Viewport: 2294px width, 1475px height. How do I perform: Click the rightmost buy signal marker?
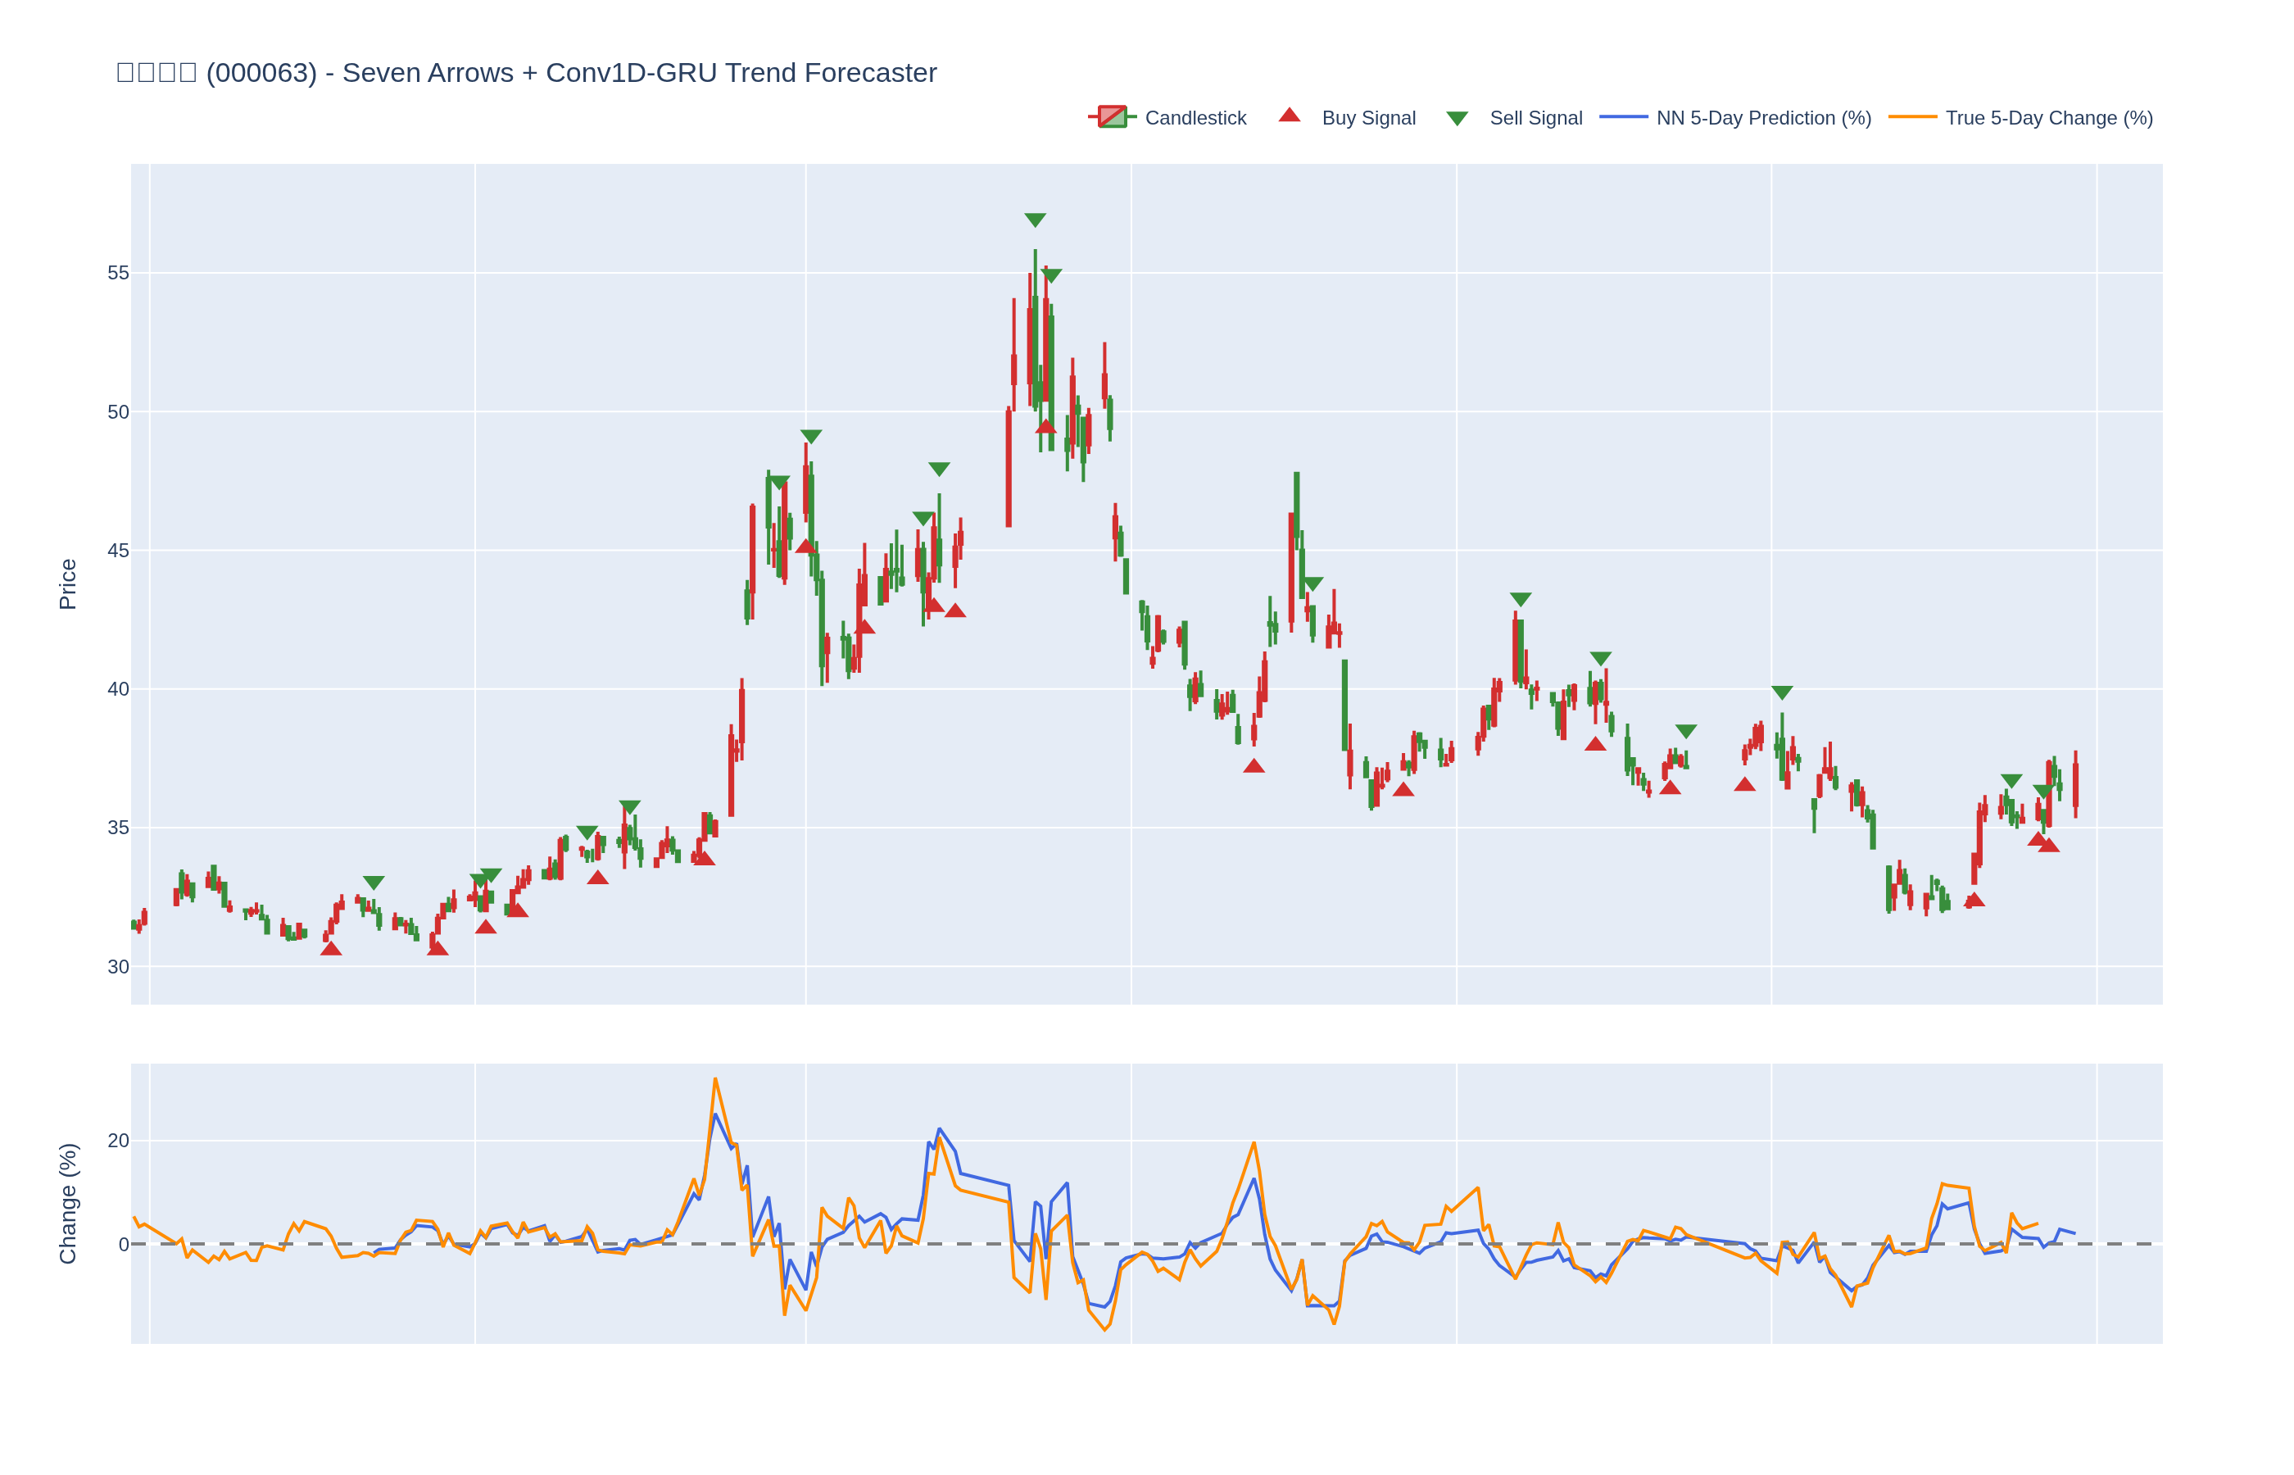[x=2048, y=845]
